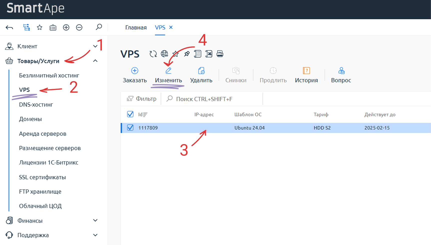Click the IP-адрес column header
The height and width of the screenshot is (245, 431).
pos(204,115)
